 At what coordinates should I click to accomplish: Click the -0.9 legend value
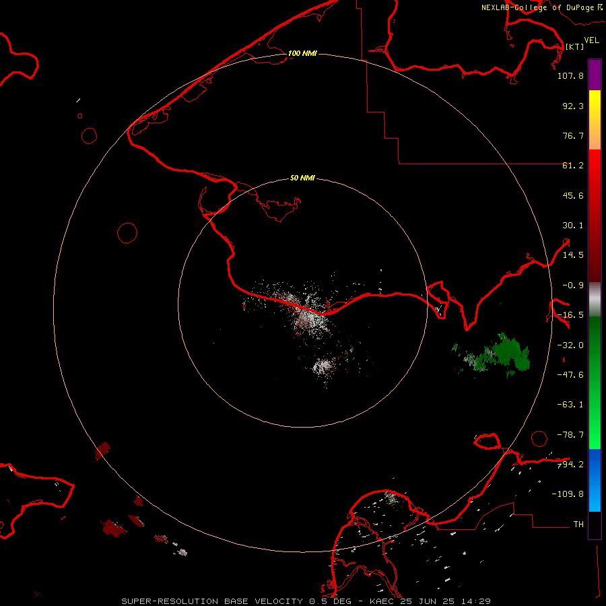(573, 285)
